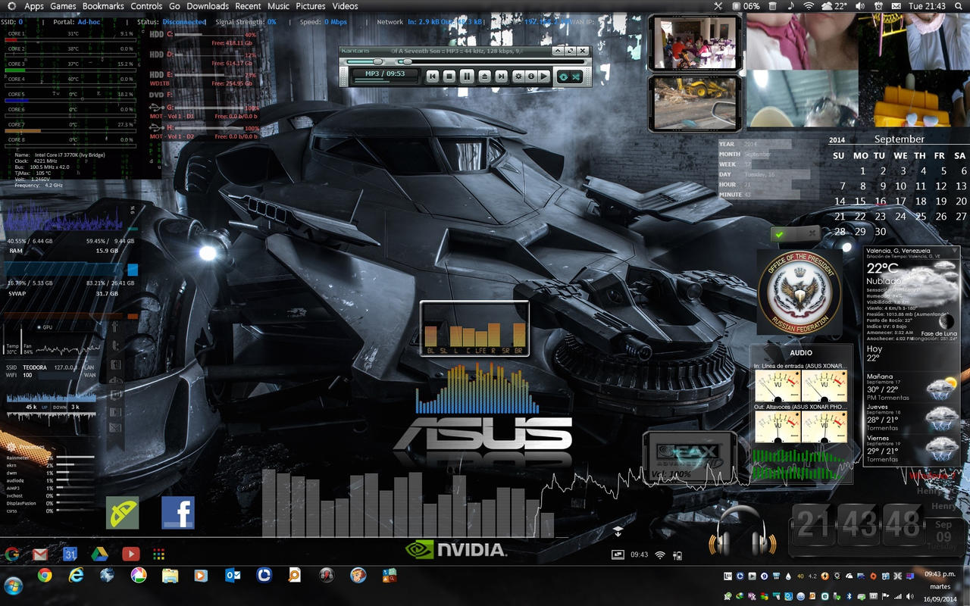Click the Disconnected status in network bar
Viewport: 970px width, 606px height.
184,22
